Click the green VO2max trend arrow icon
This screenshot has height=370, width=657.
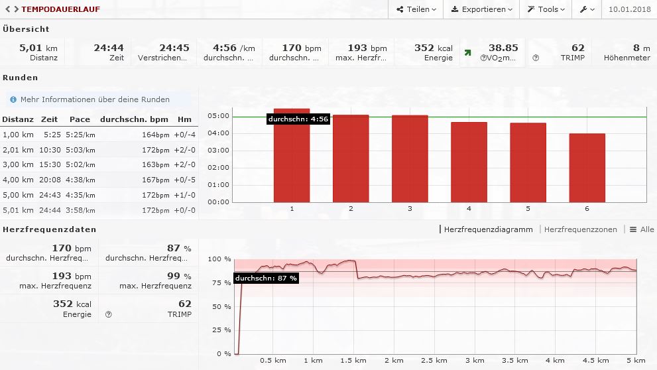tap(467, 52)
